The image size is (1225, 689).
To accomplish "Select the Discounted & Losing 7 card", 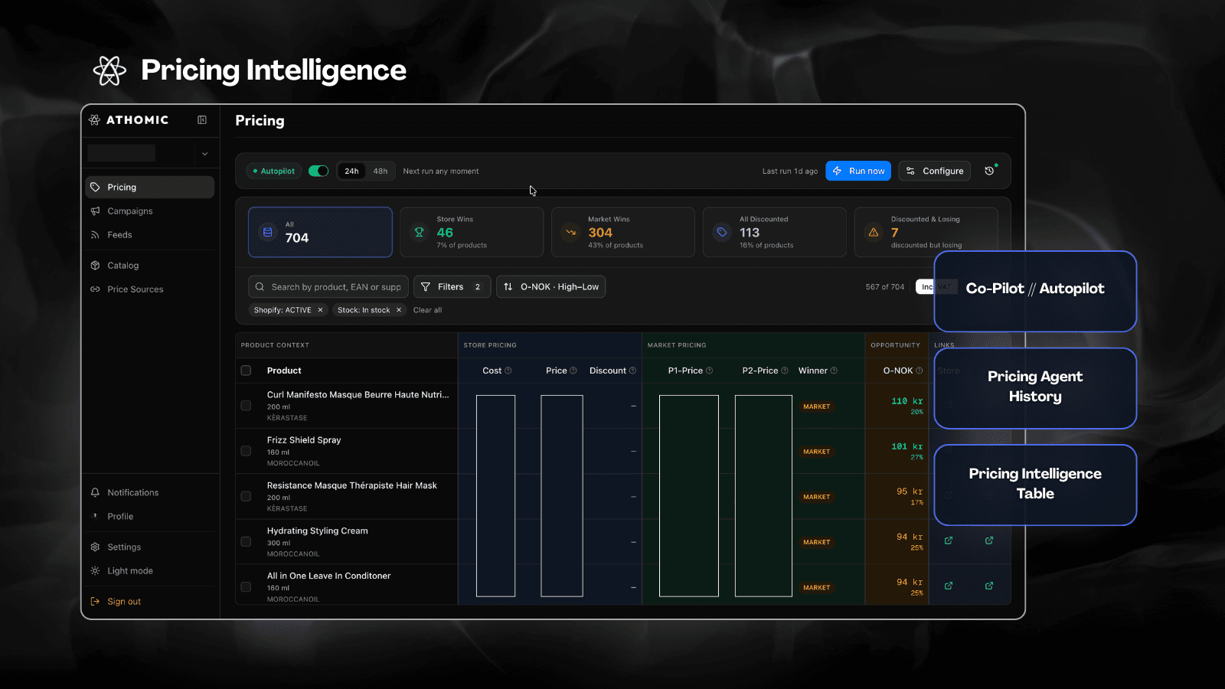I will click(x=926, y=232).
